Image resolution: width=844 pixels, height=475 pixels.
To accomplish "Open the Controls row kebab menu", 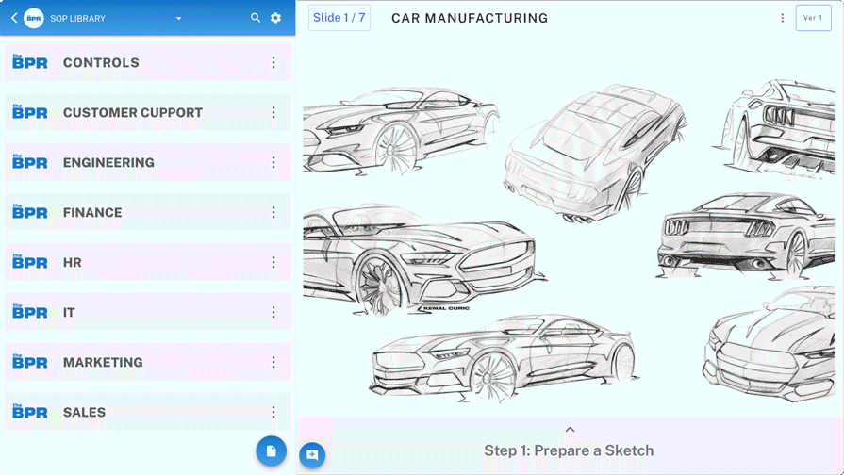I will [273, 62].
